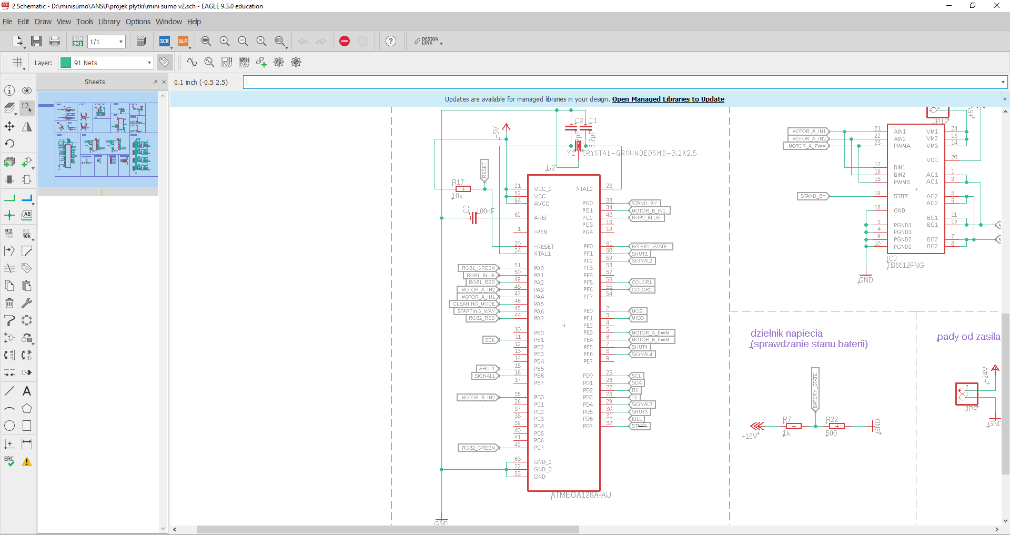Toggle the Show eye tool
This screenshot has width=1010, height=535.
pyautogui.click(x=27, y=91)
